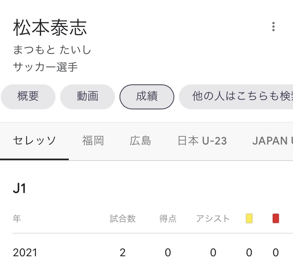293x275 pixels.
Task: Select the 概要 chip
Action: (28, 96)
